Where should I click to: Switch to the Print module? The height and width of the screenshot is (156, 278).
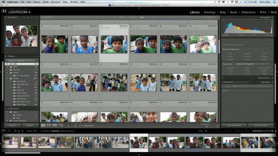point(263,12)
